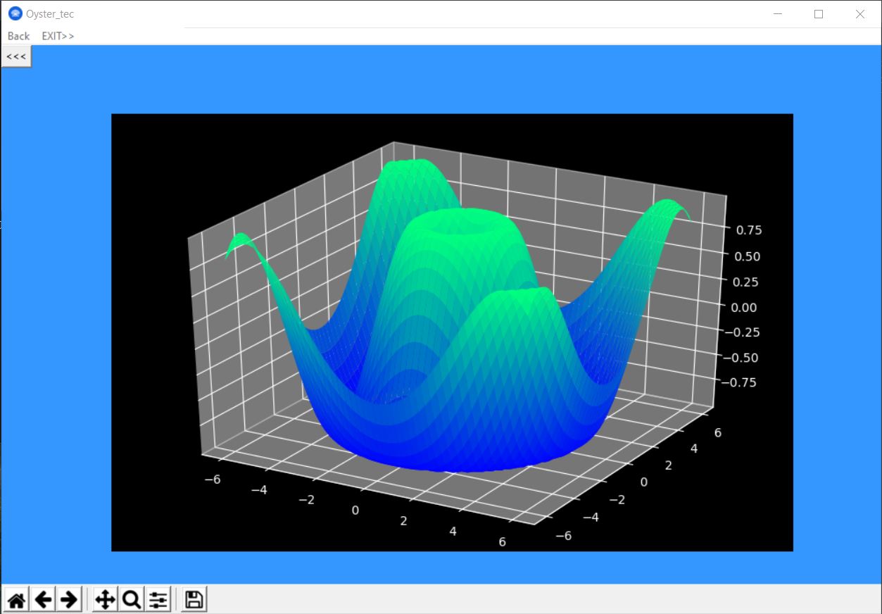
Task: Click the Oyster_tec app icon in title bar
Action: (15, 13)
